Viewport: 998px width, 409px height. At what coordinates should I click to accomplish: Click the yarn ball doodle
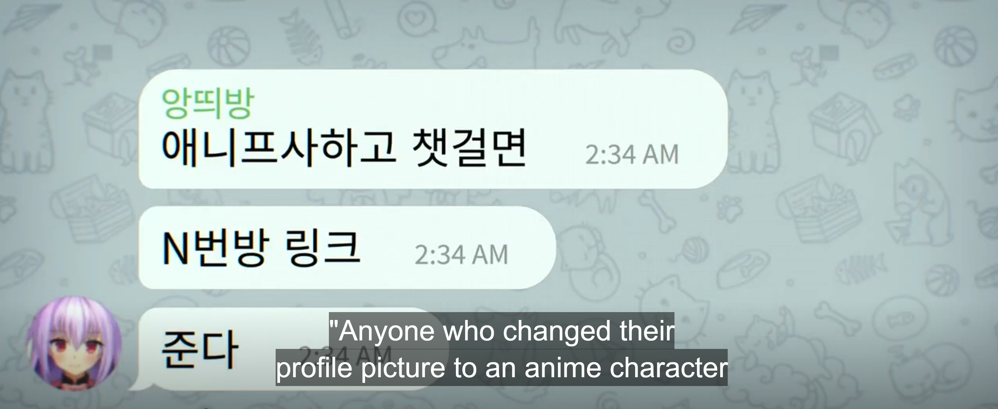696,249
